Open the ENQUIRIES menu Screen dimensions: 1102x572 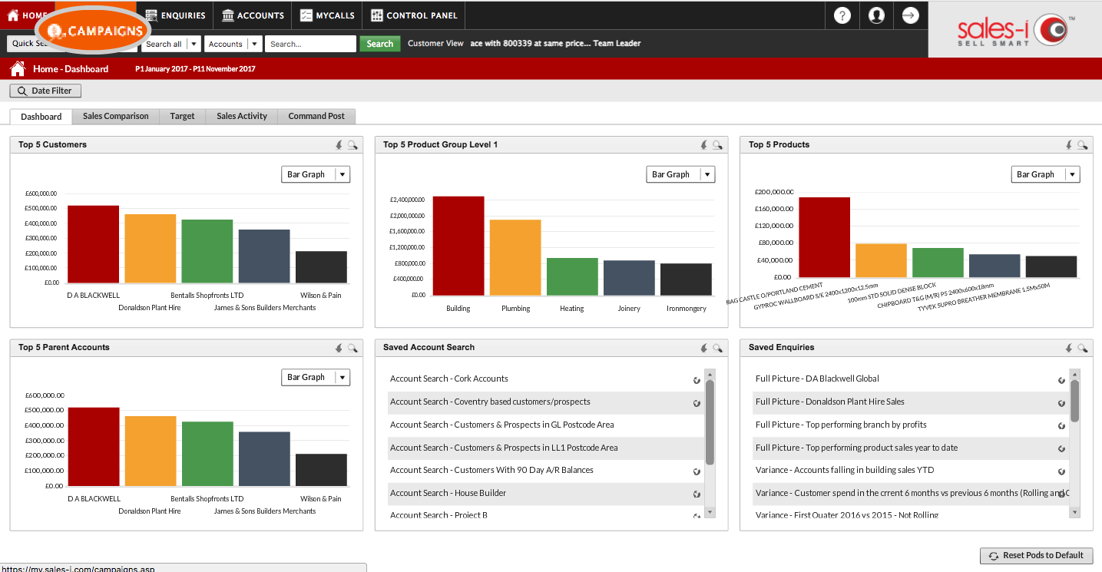[x=176, y=15]
